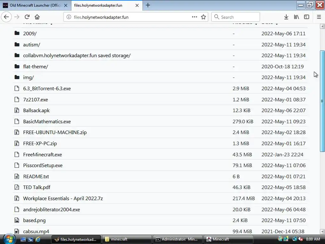Open the Firefox home page icon
The width and height of the screenshot is (325, 244).
37,17
